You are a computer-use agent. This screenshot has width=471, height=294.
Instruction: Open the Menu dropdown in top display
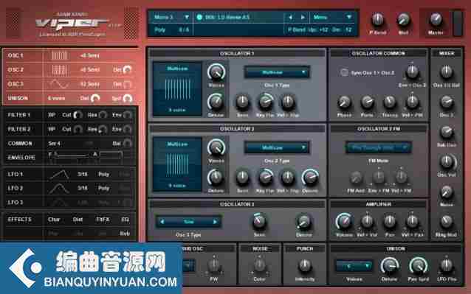(332, 17)
